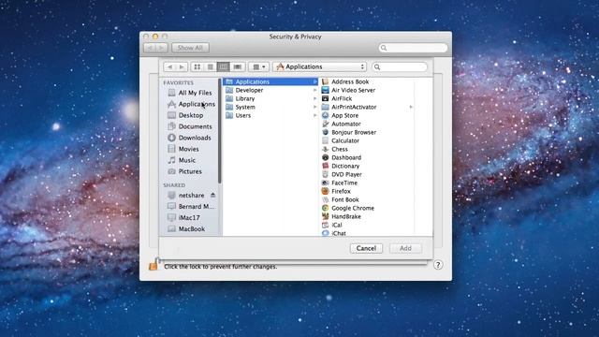Screen dimensions: 599x337
Task: Click the Show All button
Action: tap(190, 48)
